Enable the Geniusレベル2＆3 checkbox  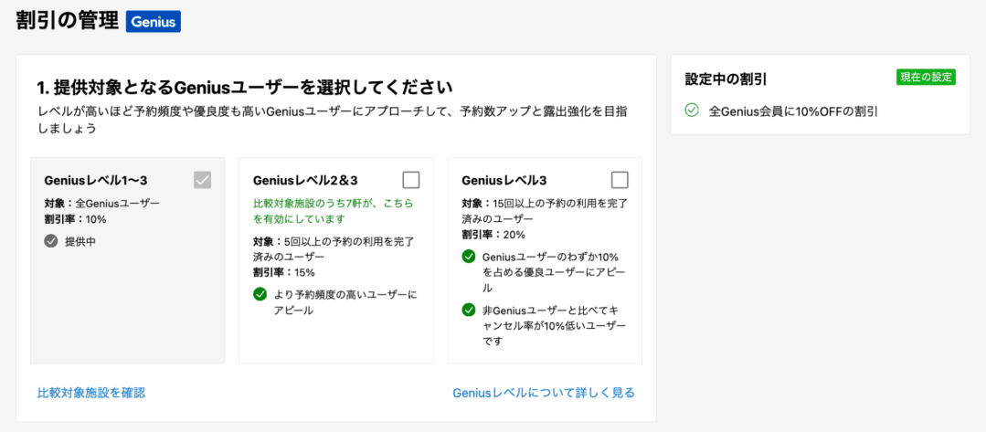411,181
